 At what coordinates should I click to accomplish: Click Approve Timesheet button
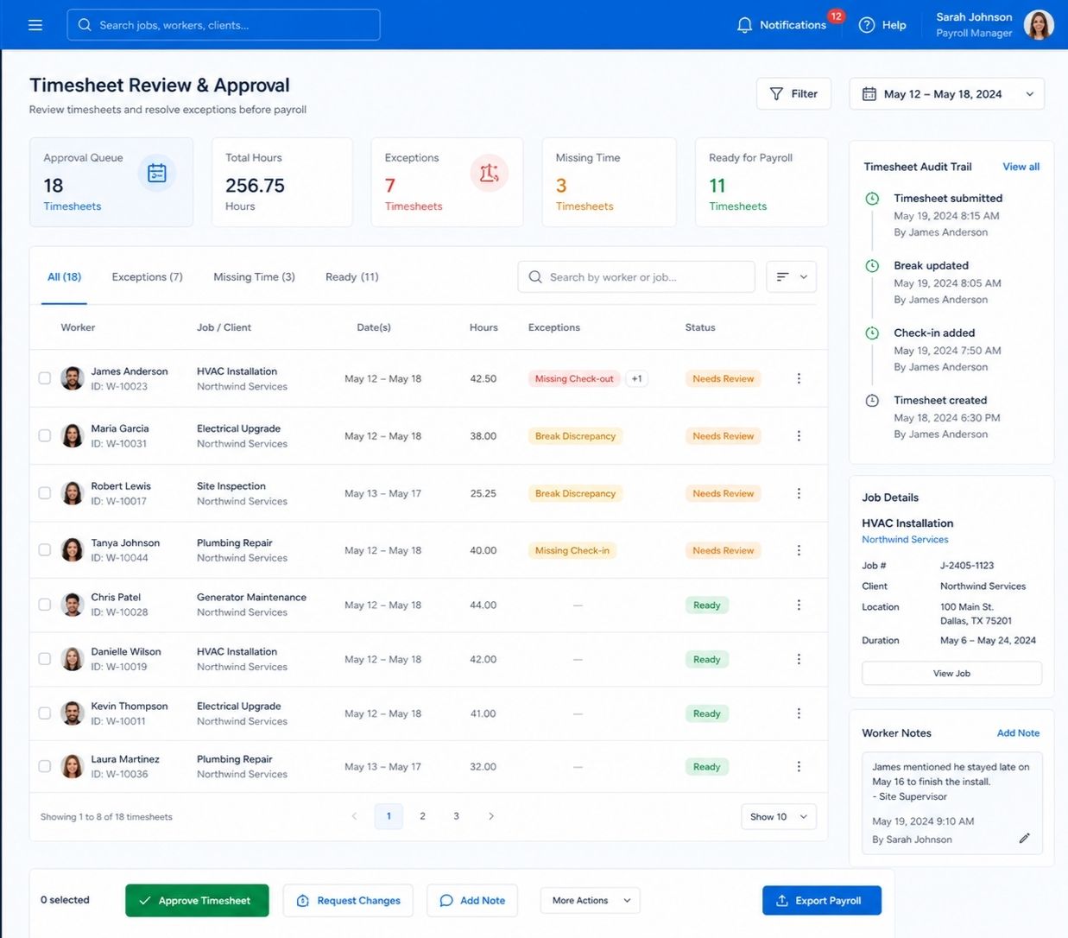[x=197, y=901]
